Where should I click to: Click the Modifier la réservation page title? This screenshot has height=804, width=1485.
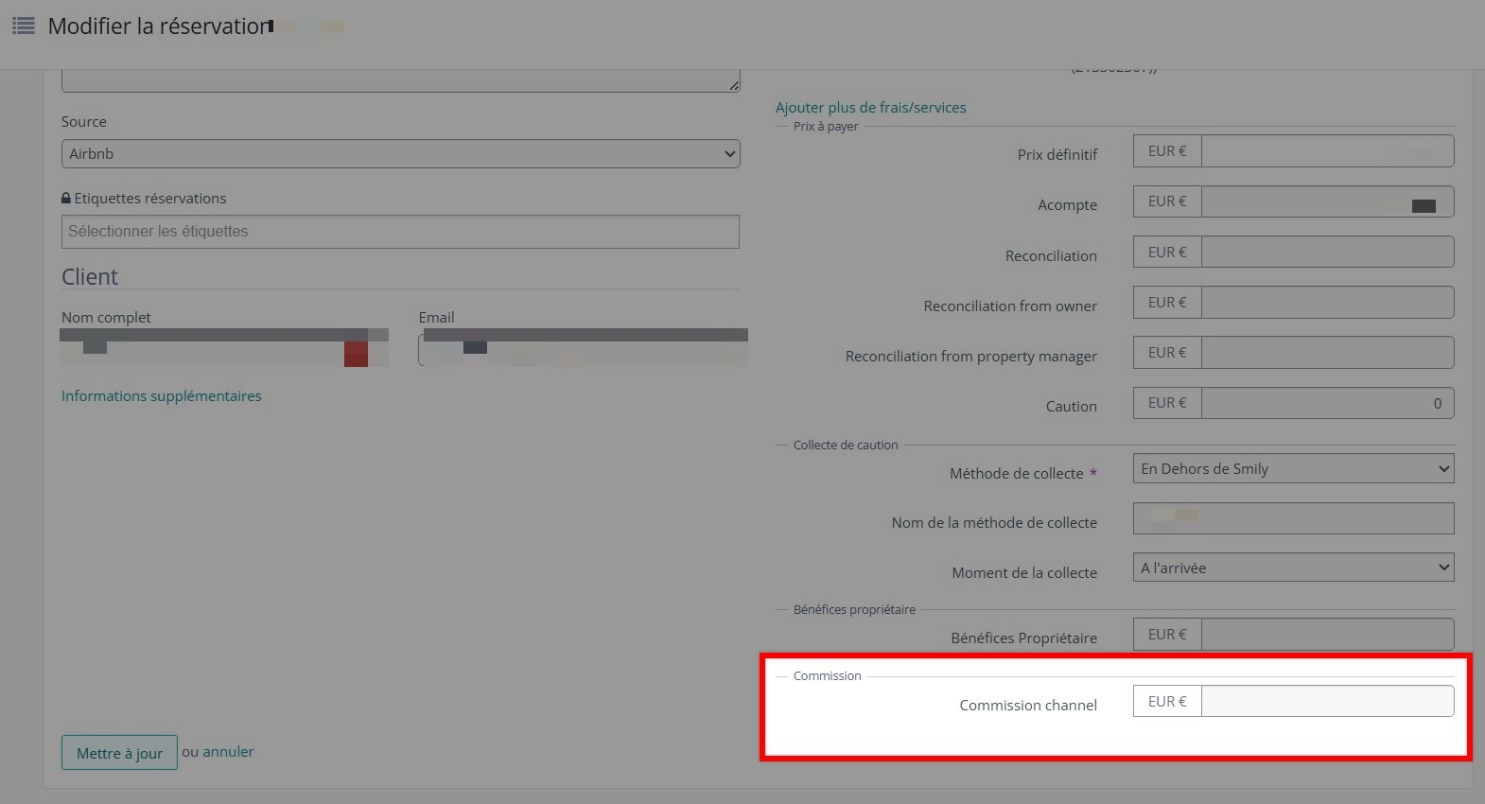[159, 26]
